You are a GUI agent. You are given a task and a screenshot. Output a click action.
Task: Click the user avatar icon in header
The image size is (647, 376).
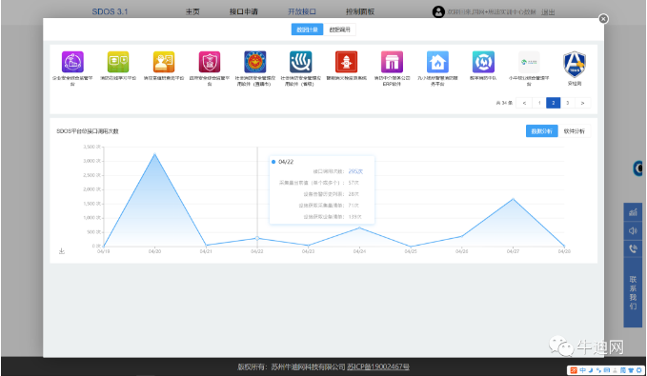[x=438, y=12]
